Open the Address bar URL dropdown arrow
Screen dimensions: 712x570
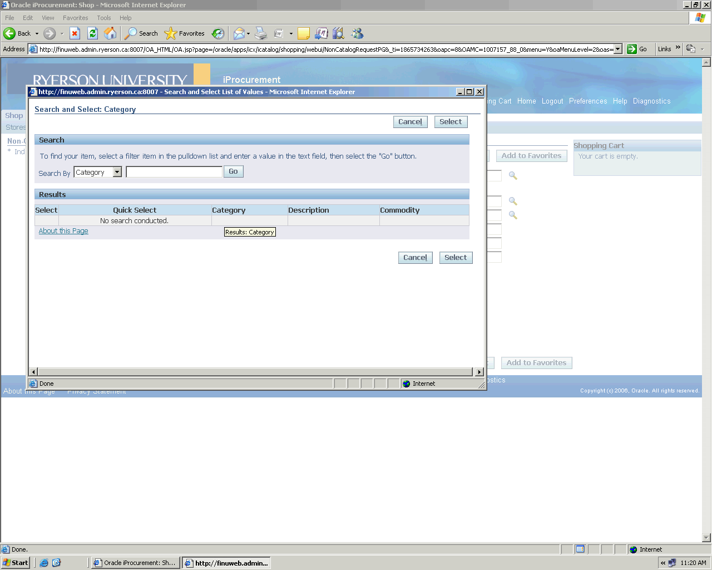(617, 49)
